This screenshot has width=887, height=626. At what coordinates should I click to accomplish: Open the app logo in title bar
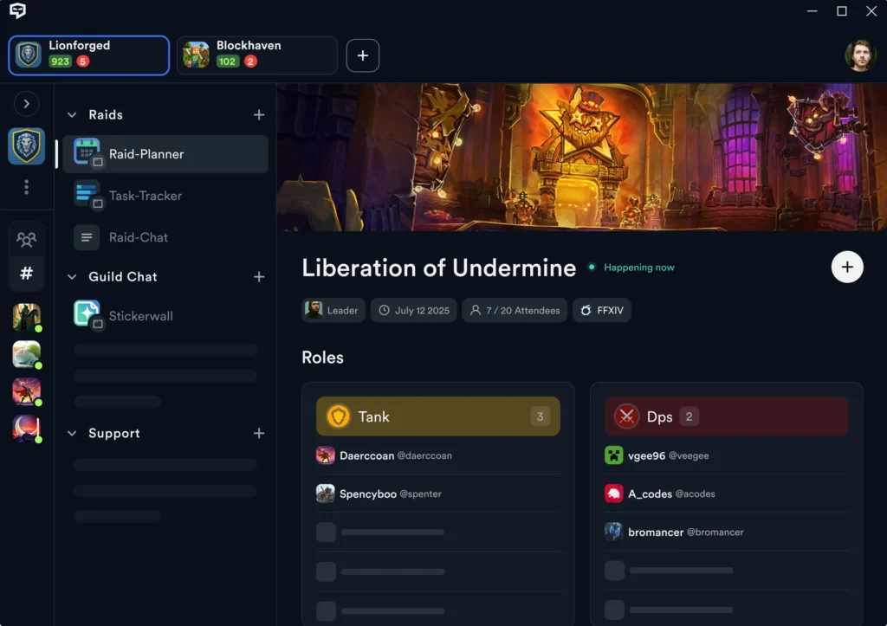(17, 10)
